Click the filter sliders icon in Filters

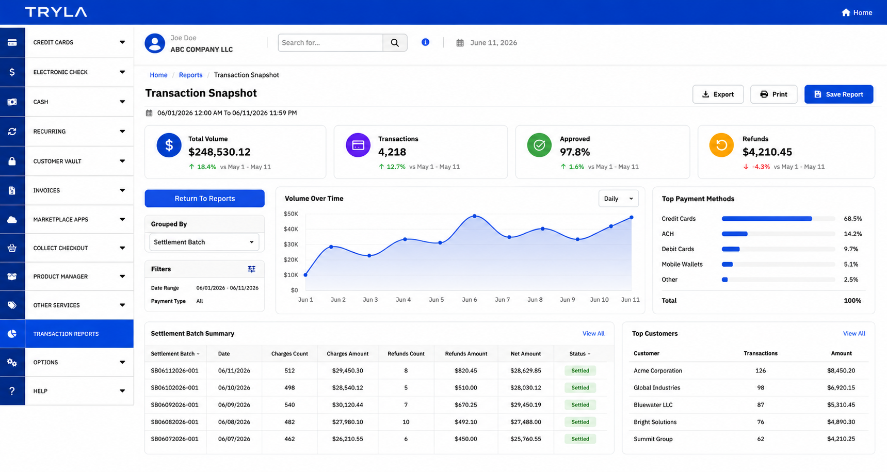coord(251,269)
